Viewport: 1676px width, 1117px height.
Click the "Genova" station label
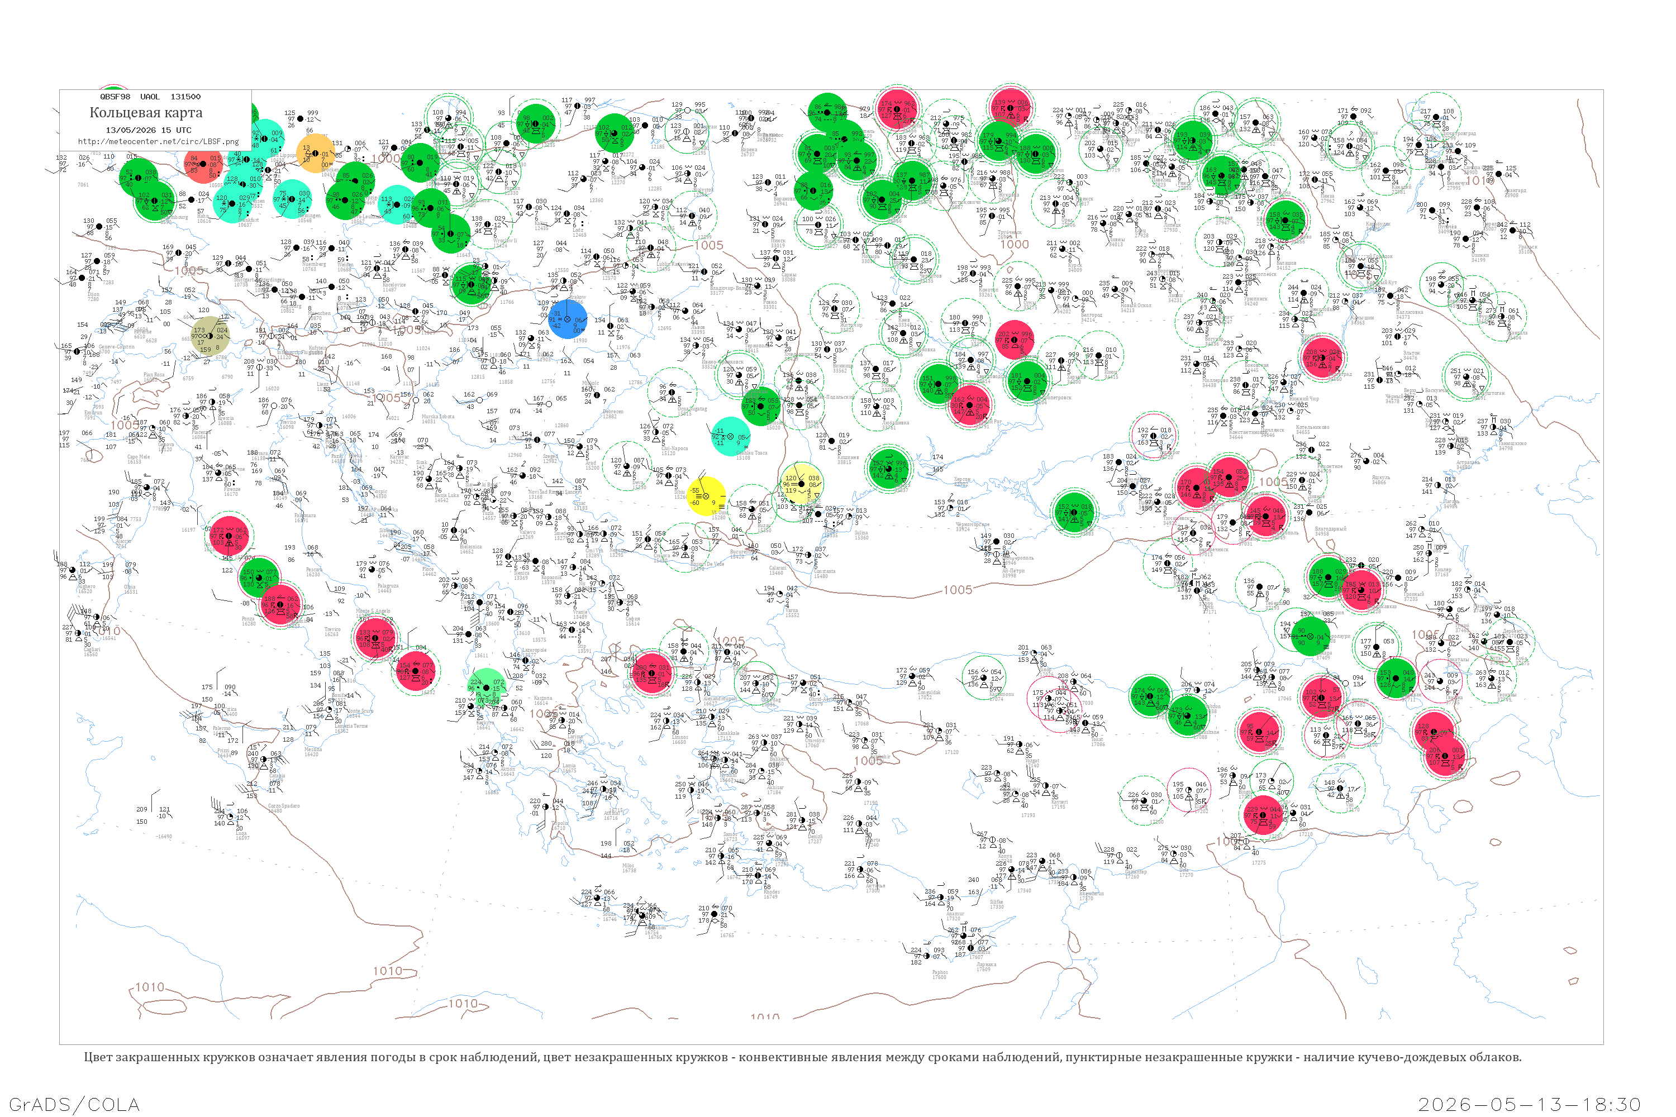tap(165, 445)
